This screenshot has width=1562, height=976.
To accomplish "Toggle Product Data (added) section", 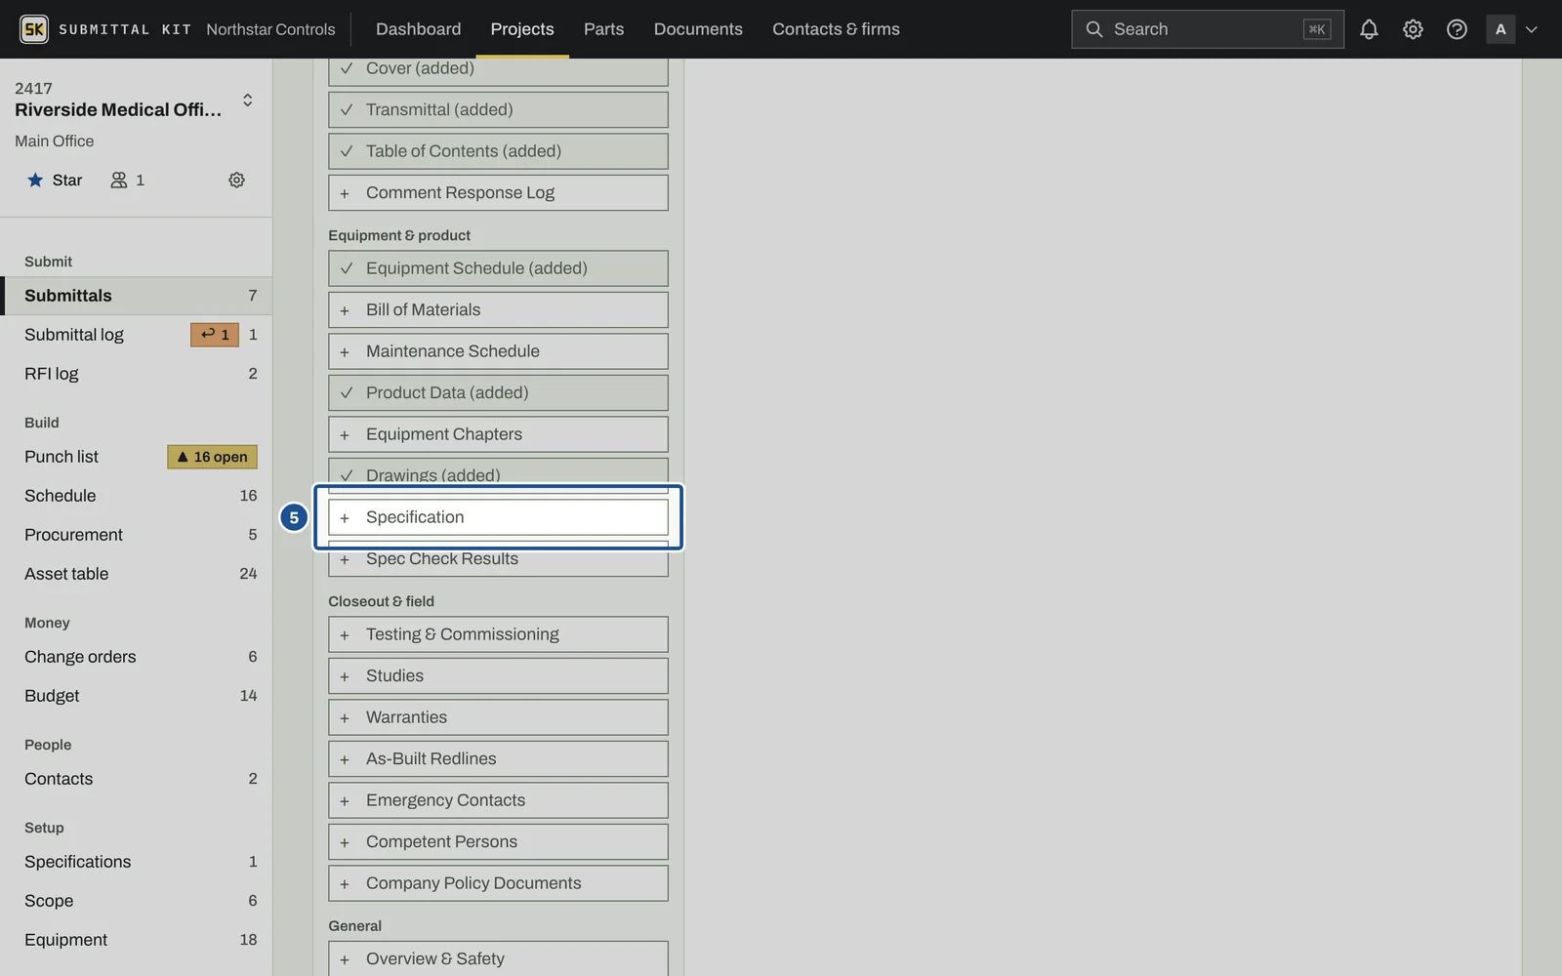I will point(498,392).
